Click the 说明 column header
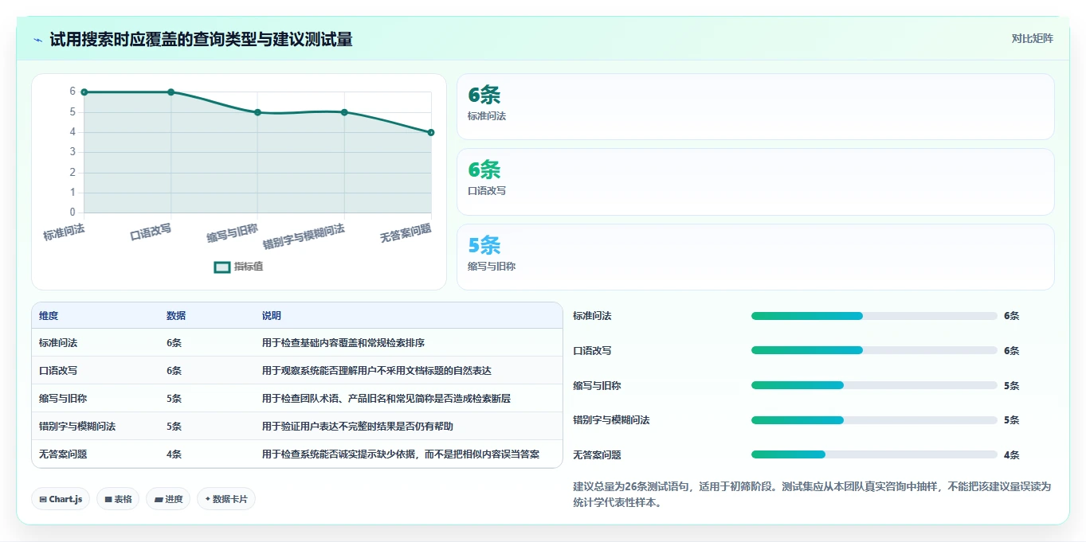Screen dimensions: 1086x542 [272, 316]
